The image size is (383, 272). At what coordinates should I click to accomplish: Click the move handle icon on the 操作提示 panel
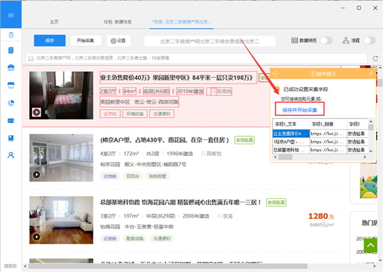(x=276, y=73)
